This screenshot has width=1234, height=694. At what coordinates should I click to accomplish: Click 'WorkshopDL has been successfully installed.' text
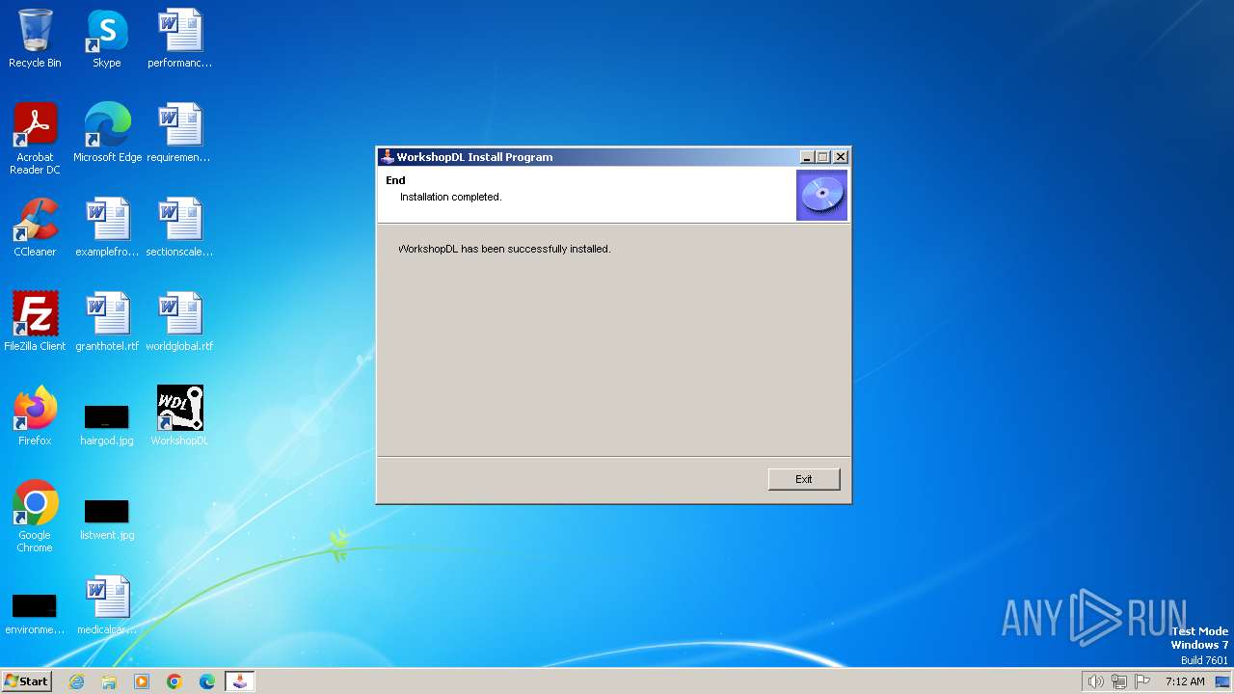(504, 249)
